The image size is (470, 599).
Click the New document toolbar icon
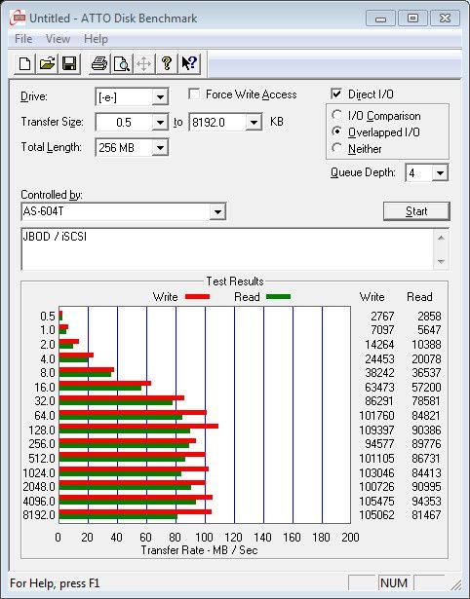tap(24, 63)
